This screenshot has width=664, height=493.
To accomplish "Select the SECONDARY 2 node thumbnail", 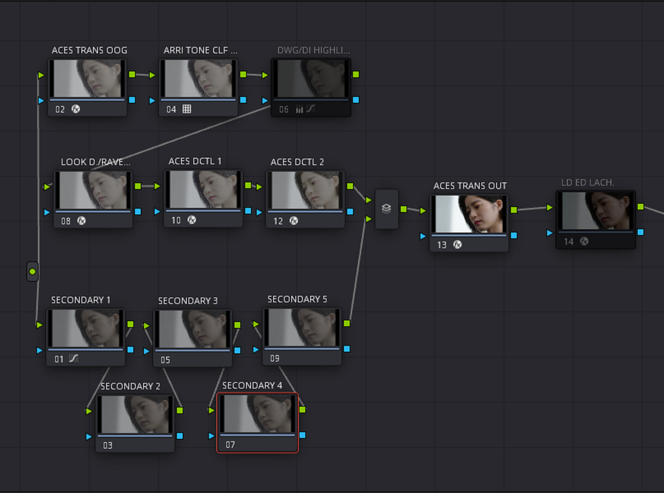I will click(x=135, y=414).
